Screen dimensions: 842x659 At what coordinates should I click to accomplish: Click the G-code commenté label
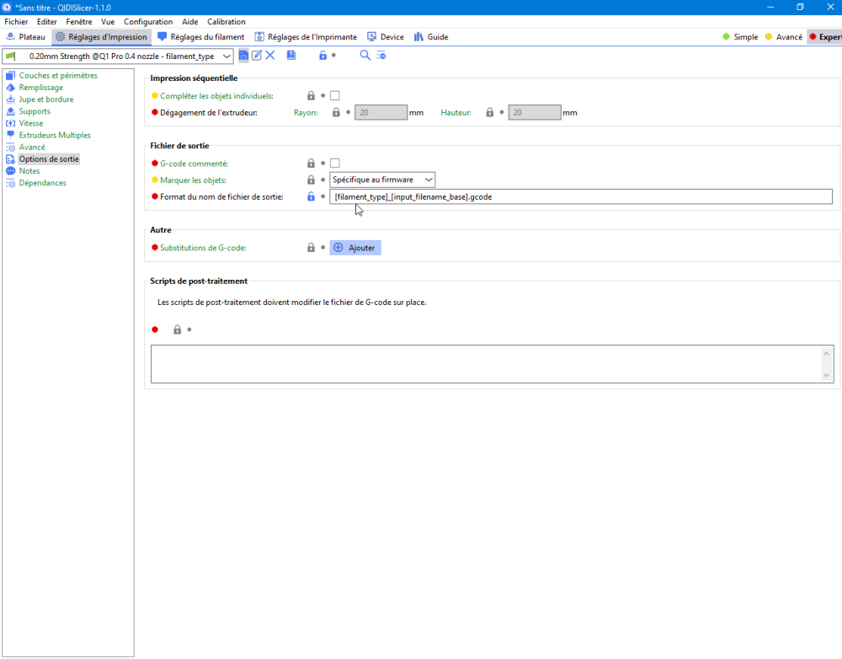click(194, 163)
